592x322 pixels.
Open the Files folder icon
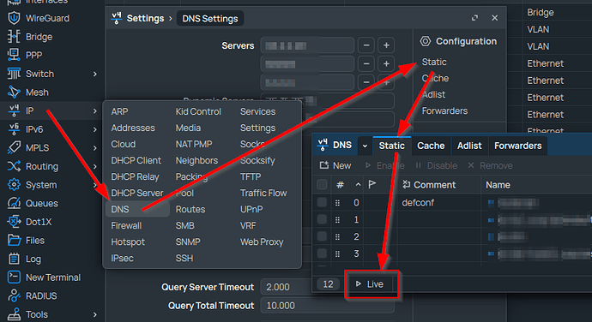click(14, 240)
